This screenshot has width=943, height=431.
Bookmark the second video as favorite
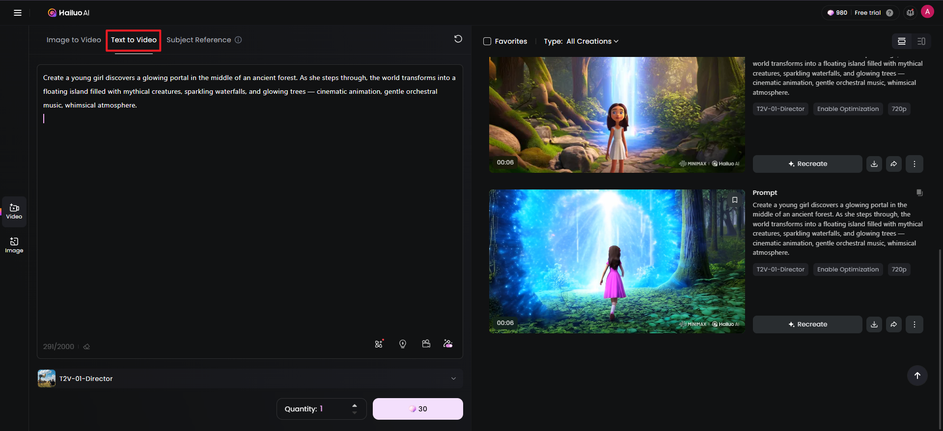(x=735, y=200)
